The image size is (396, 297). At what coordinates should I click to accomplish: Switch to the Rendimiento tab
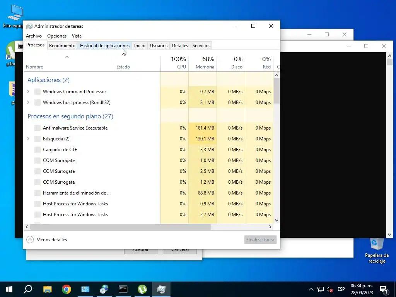pos(62,46)
